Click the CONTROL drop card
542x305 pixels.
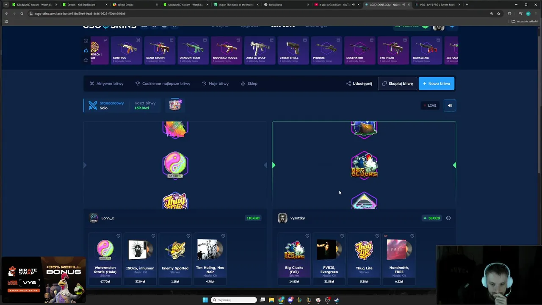126,50
